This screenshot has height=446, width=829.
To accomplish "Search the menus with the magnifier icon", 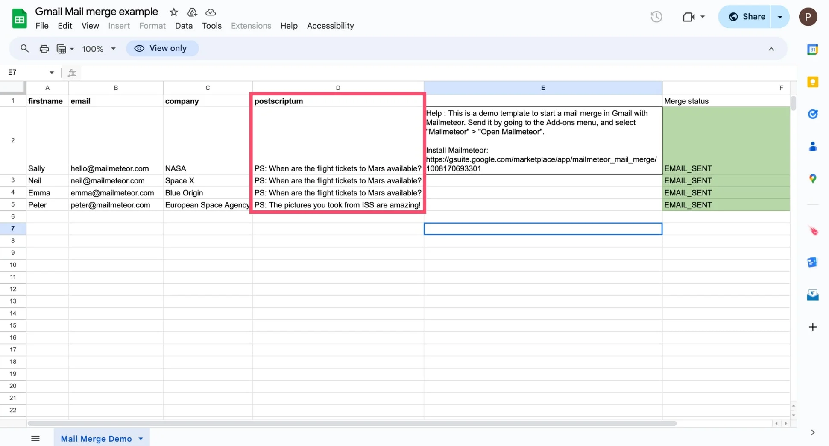I will click(x=24, y=48).
